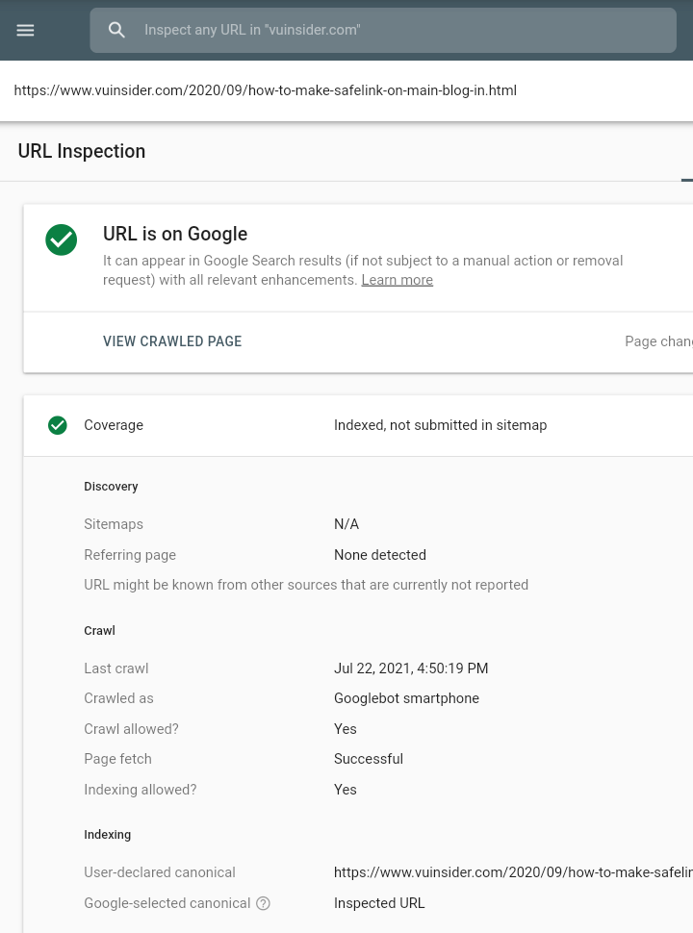Click the Crawl section label
Viewport: 693px width, 933px height.
[x=99, y=631]
